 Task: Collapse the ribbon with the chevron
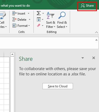point(96,32)
